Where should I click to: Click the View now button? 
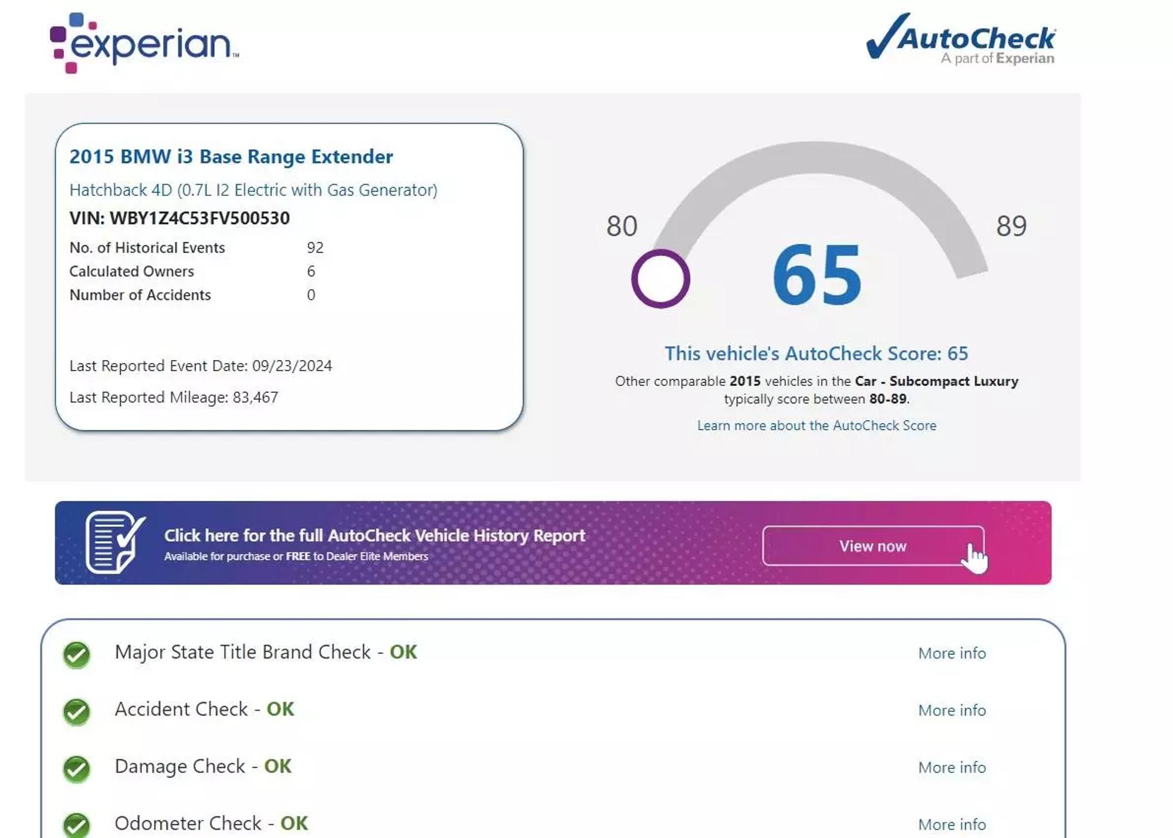pyautogui.click(x=873, y=546)
